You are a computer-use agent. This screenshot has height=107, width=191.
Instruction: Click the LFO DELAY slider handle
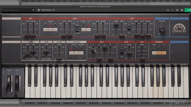pos(33,35)
